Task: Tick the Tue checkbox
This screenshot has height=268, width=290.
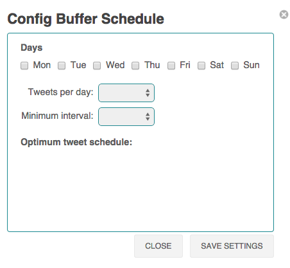Action: click(62, 66)
